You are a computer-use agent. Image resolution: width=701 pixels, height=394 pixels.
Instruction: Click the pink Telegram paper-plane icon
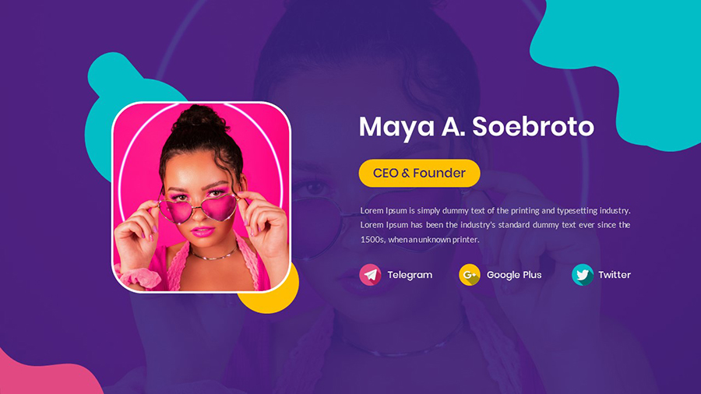(x=370, y=275)
